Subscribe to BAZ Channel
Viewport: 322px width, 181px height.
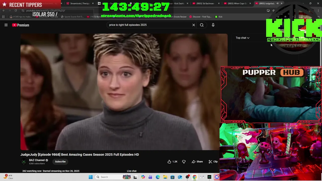pos(60,162)
